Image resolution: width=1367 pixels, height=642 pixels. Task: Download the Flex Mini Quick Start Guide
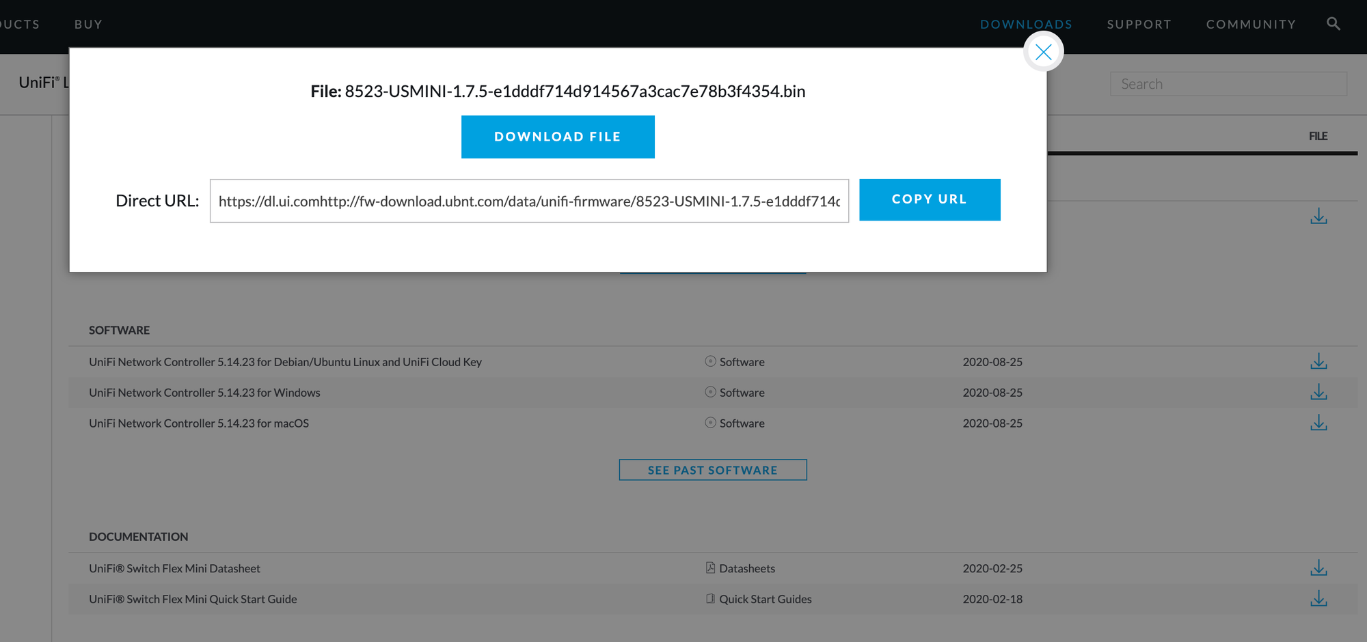click(x=1318, y=599)
